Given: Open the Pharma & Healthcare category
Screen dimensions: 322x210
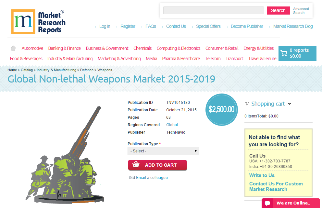Looking at the screenshot, I should (181, 59).
